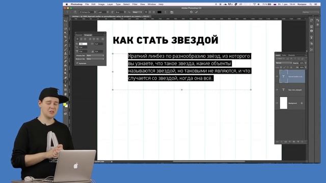Viewport: 326px width, 183px height.
Task: Open second None dropdown in Paragraph panel
Action: (x=95, y=59)
